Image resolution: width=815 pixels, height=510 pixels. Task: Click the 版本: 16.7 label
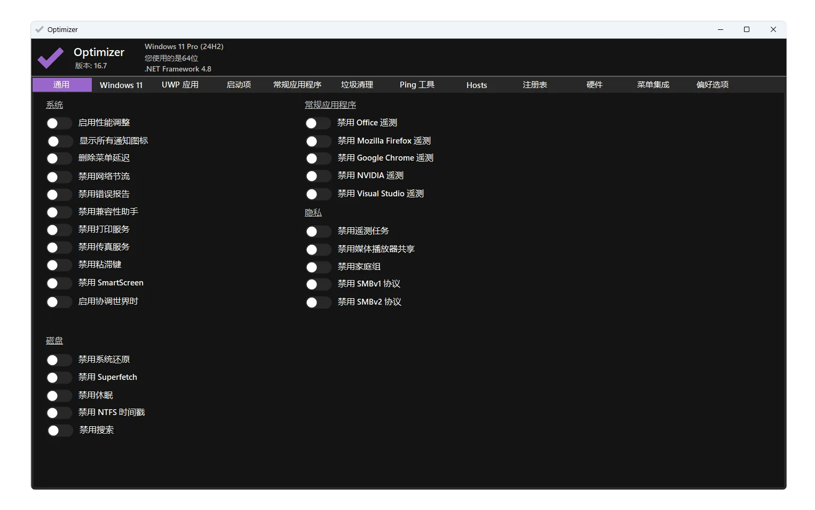click(91, 66)
